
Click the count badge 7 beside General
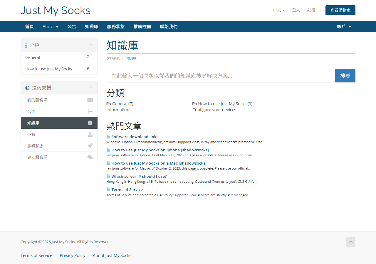[x=88, y=57]
